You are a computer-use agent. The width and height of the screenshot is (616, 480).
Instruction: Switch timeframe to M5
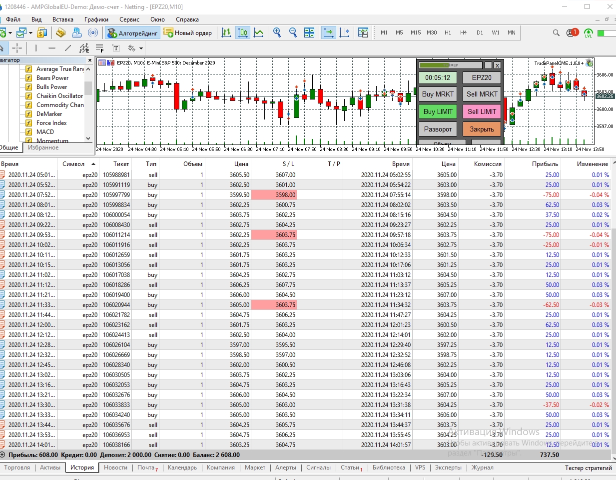pyautogui.click(x=399, y=32)
